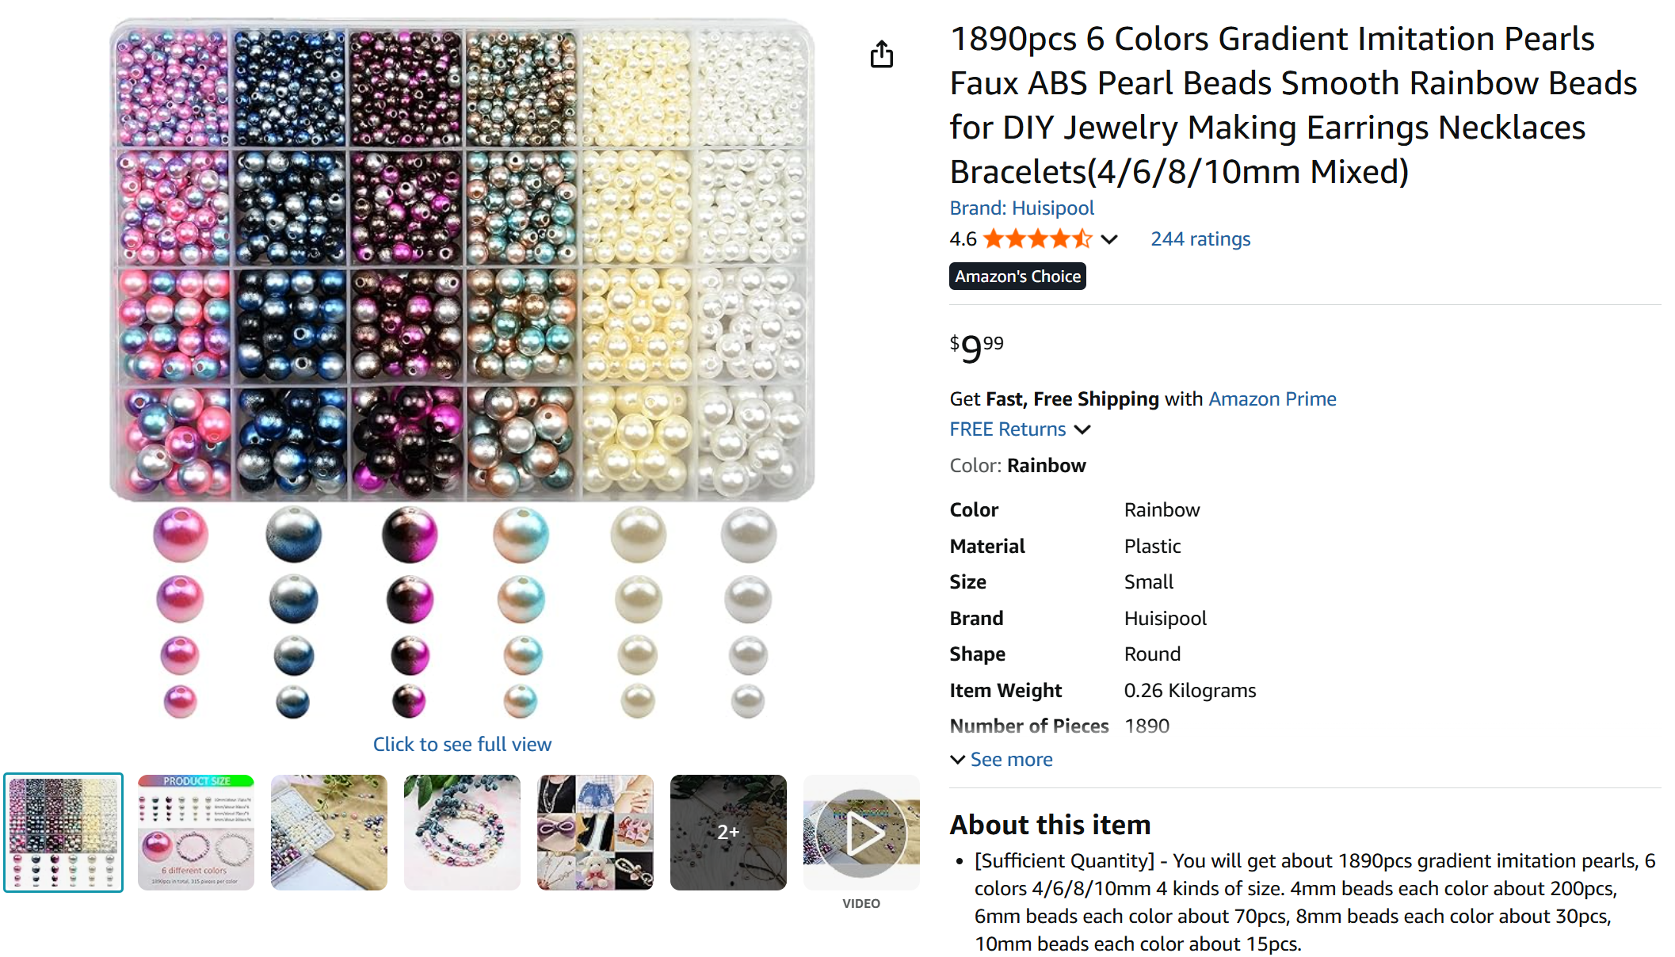Select the first bead box thumbnail
Viewport: 1675px width, 957px height.
pos(63,833)
